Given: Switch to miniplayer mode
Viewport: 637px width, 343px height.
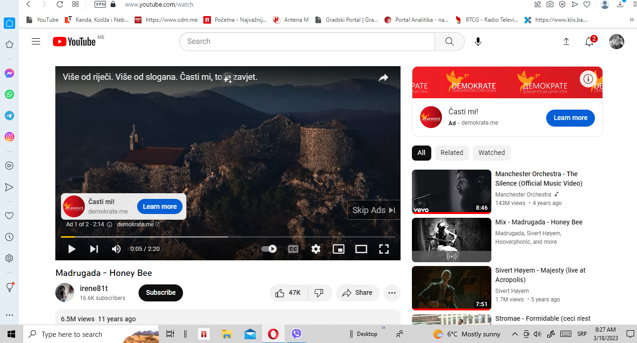Looking at the screenshot, I should tap(339, 249).
